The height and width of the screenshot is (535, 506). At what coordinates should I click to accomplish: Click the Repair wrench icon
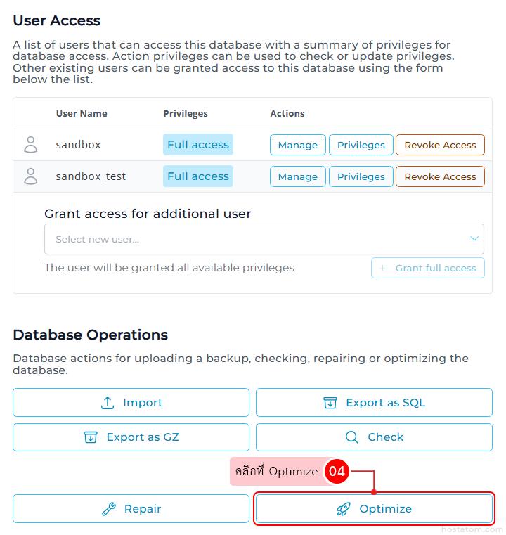click(109, 509)
